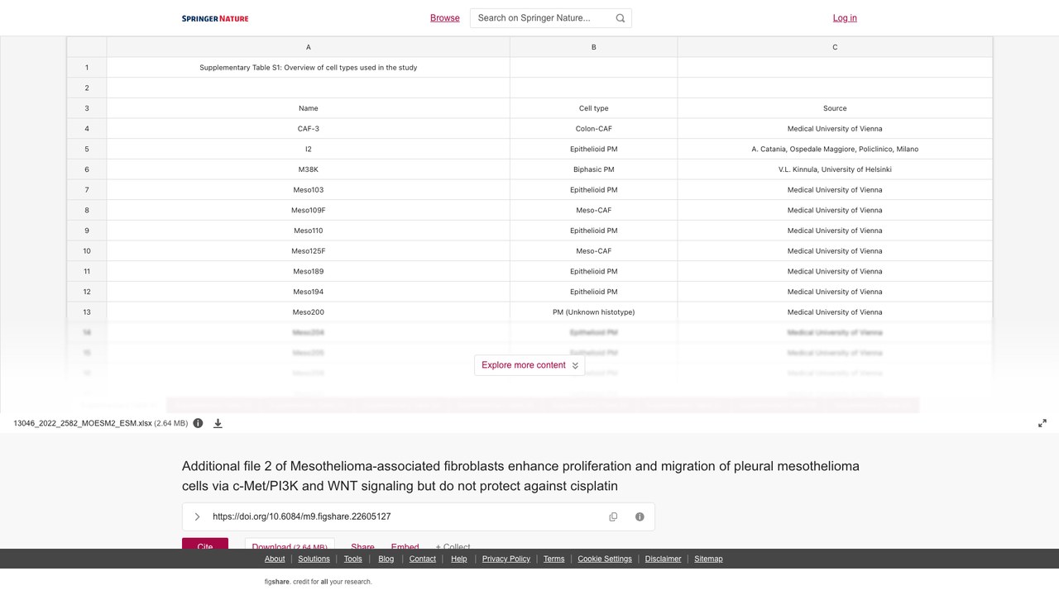Open file info icon beside xlsx filename
This screenshot has width=1059, height=595.
[198, 423]
